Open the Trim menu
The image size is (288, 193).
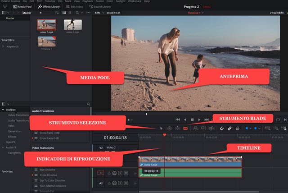(x=40, y=1)
